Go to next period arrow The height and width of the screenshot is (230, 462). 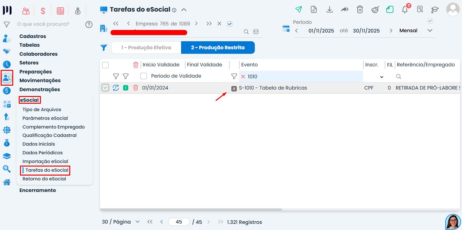point(391,31)
